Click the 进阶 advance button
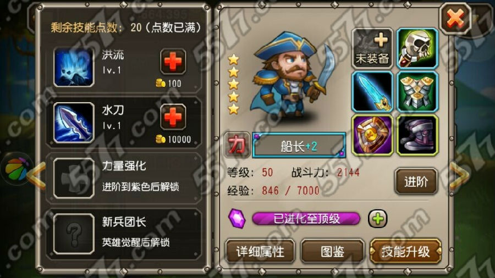The width and height of the screenshot is (495, 278). click(416, 181)
